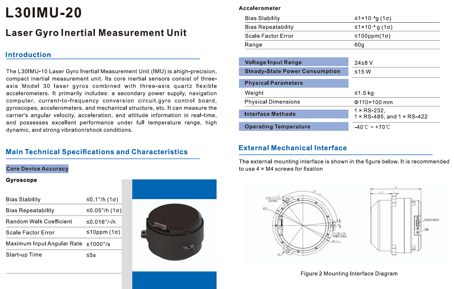Select the 24±8 V value
The height and width of the screenshot is (289, 454).
364,63
